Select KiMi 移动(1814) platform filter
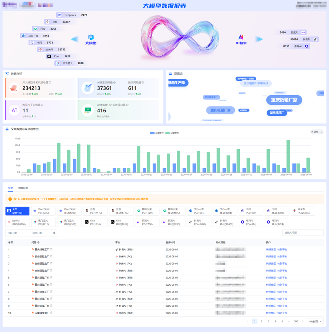This screenshot has width=329, height=332. click(x=121, y=222)
